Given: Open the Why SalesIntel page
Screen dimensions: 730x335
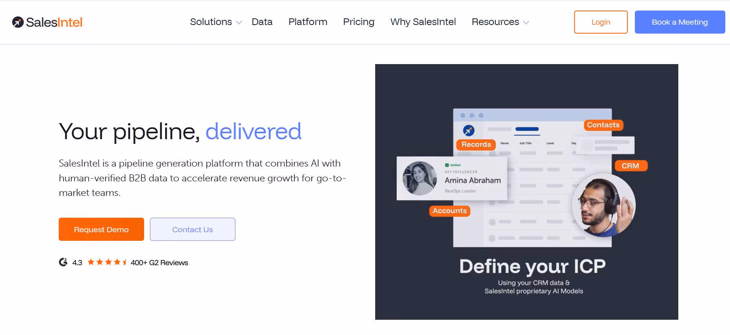Looking at the screenshot, I should click(x=423, y=22).
